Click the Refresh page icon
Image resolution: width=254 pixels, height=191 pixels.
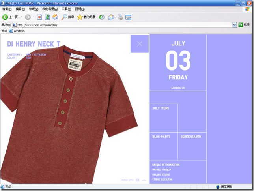click(x=47, y=17)
